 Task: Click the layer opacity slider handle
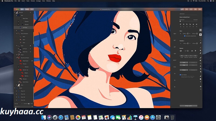click(x=29, y=104)
